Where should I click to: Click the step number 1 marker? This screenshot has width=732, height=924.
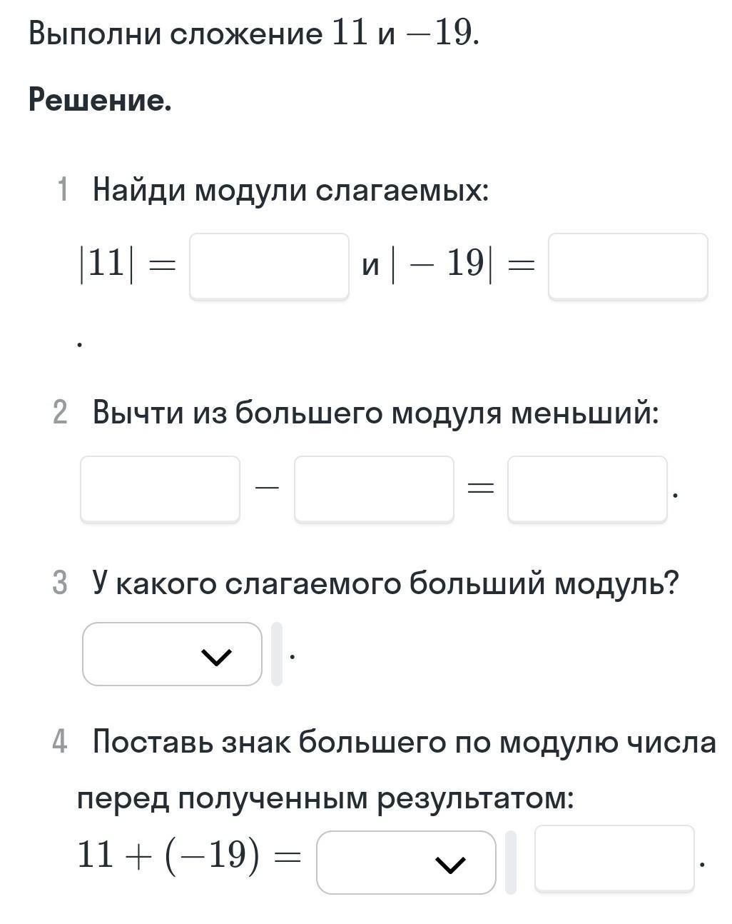click(63, 191)
